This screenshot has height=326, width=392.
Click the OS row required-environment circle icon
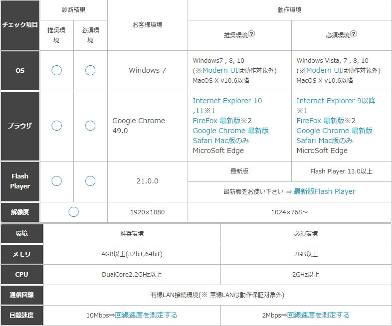[x=90, y=70]
